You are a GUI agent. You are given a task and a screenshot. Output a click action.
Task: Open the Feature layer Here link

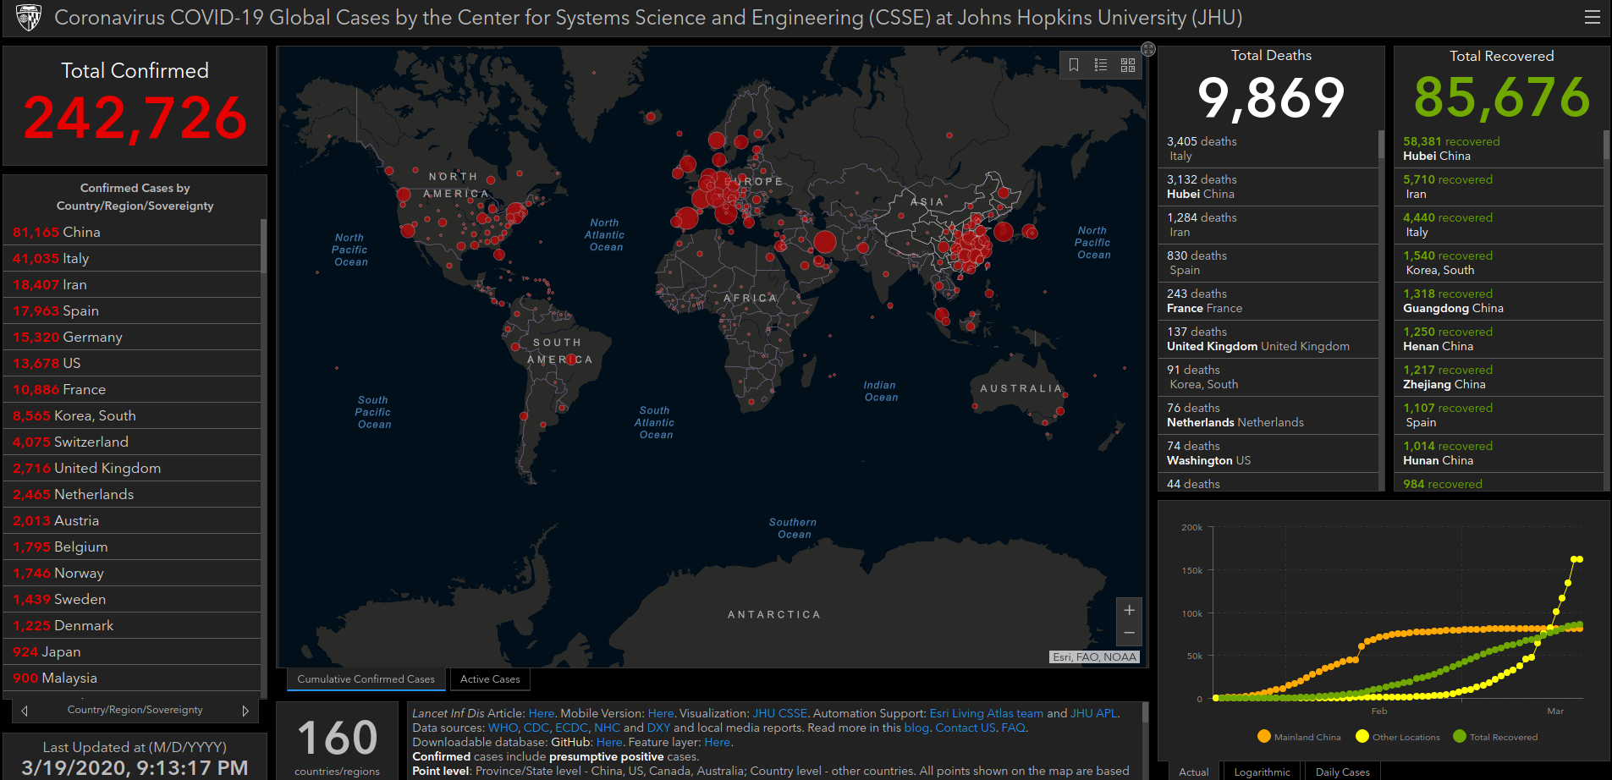coord(718,742)
